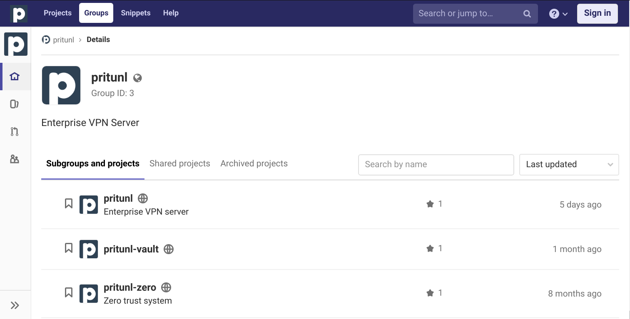Expand the sidebar with double-chevron icon
The width and height of the screenshot is (630, 319).
(x=15, y=305)
